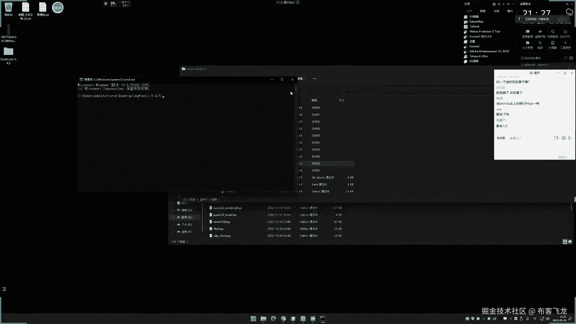Viewport: 576px width, 324px height.
Task: Click the volume icon in system tray
Action: (x=547, y=319)
